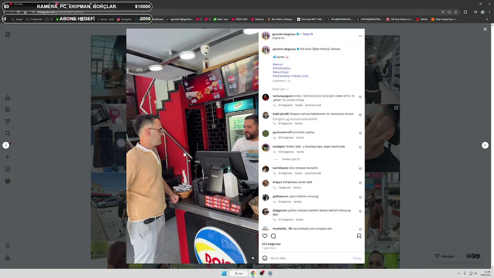This screenshot has height=278, width=494.
Task: Open the 'Tefal SimplyClean 1...' bookmark
Action: 444,19
